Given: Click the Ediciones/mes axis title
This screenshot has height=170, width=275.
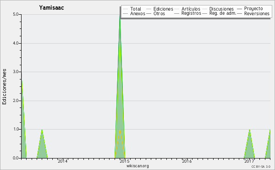Looking at the screenshot, I should click(4, 87).
